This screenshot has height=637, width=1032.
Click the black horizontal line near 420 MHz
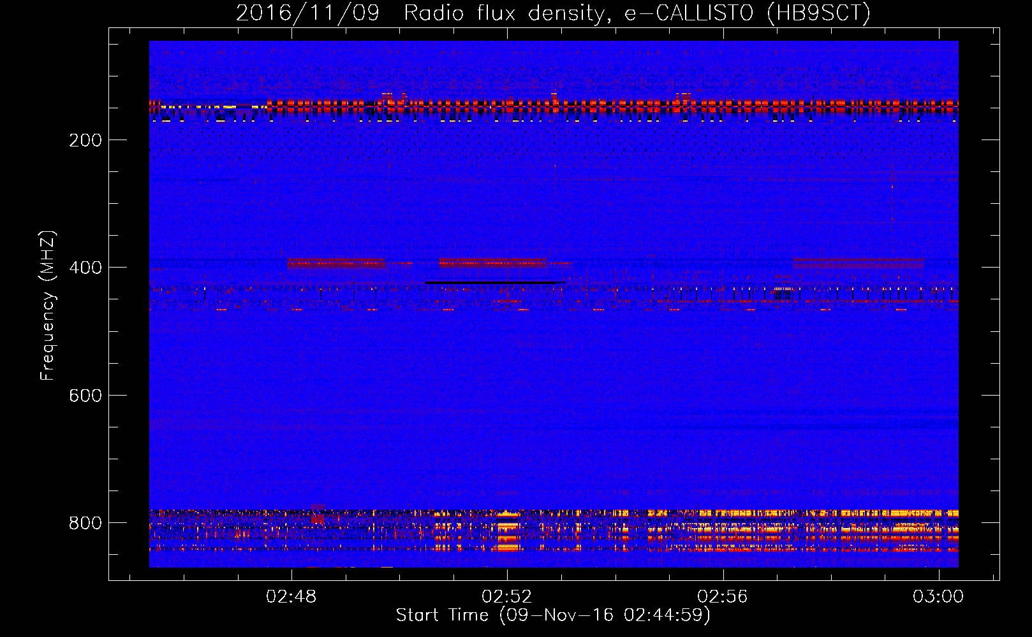(x=495, y=282)
